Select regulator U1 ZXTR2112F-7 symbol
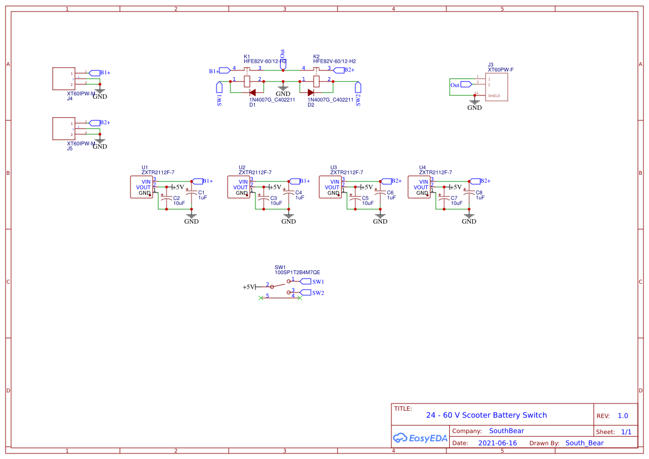649x459 pixels. click(142, 187)
